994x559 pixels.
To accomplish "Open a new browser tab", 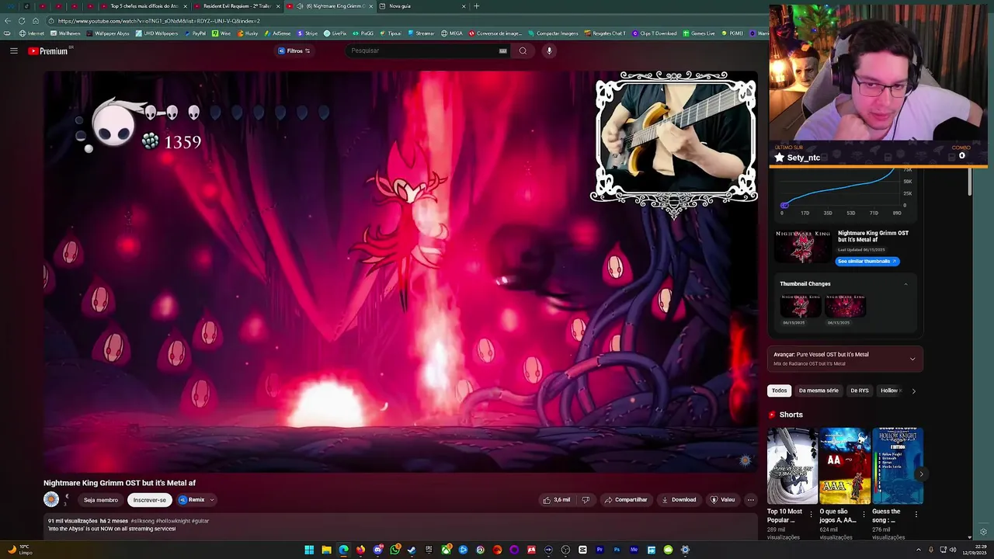I will [x=476, y=6].
